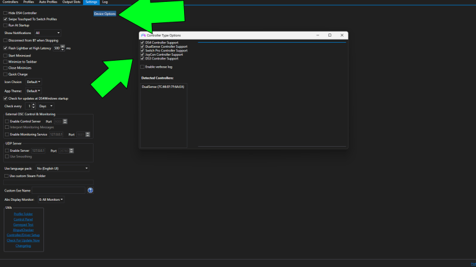The width and height of the screenshot is (476, 267).
Task: Uncheck DualSense Controller Support
Action: tap(143, 46)
